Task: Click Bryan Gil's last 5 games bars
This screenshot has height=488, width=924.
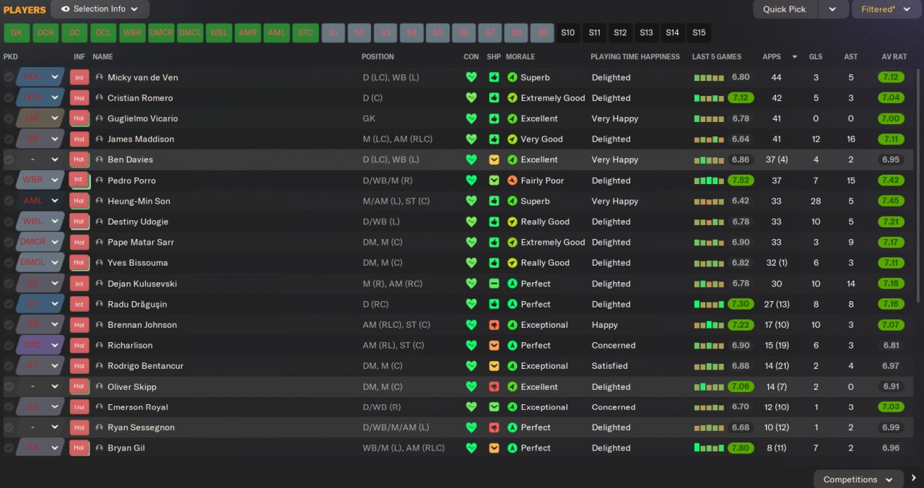Action: 709,448
